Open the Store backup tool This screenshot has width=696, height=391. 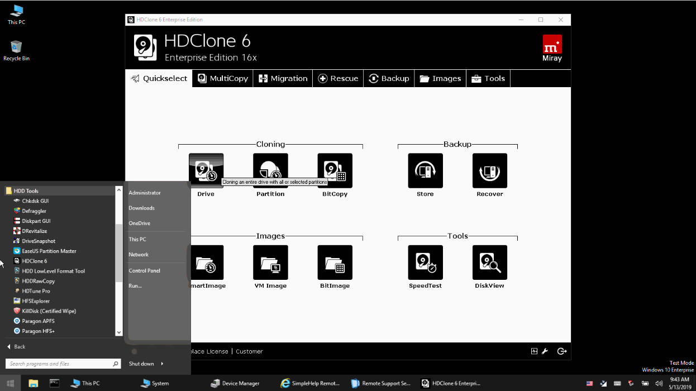(x=425, y=170)
